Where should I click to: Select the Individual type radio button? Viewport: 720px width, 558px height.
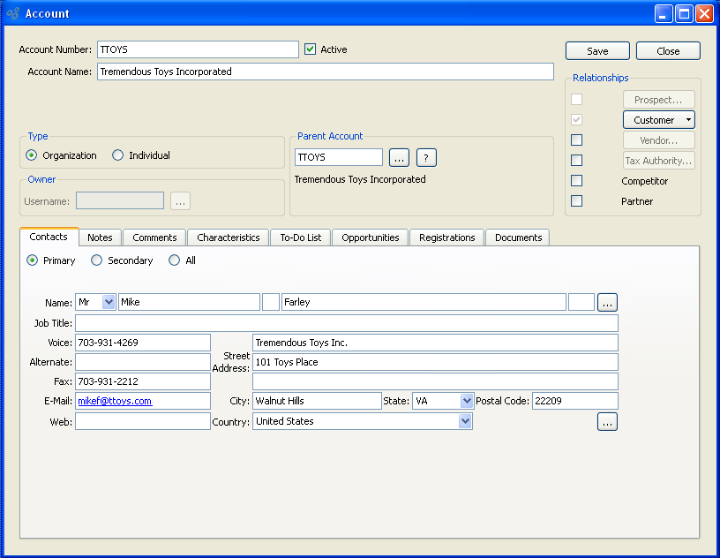[118, 155]
